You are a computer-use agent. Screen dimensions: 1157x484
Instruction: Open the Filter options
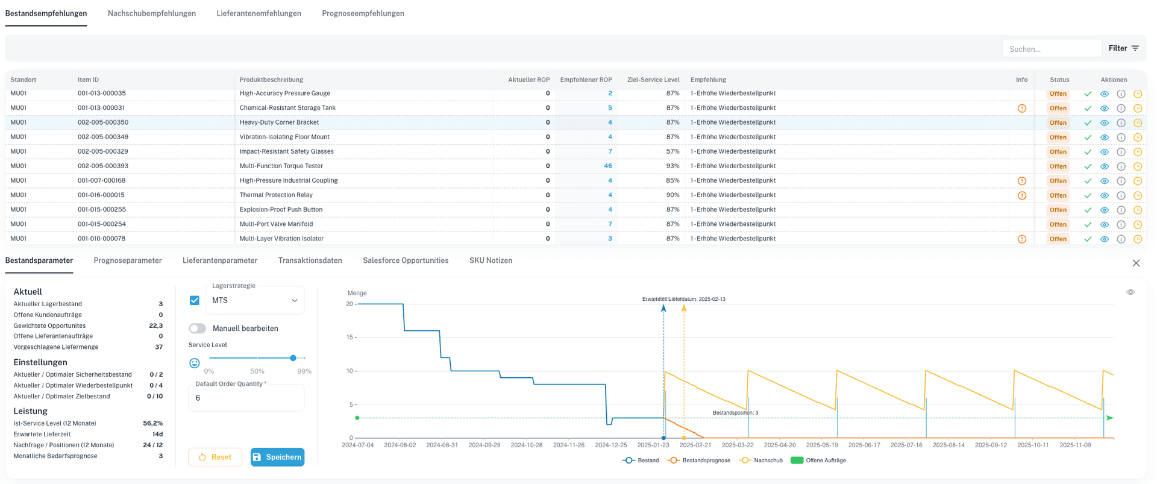tap(1123, 48)
